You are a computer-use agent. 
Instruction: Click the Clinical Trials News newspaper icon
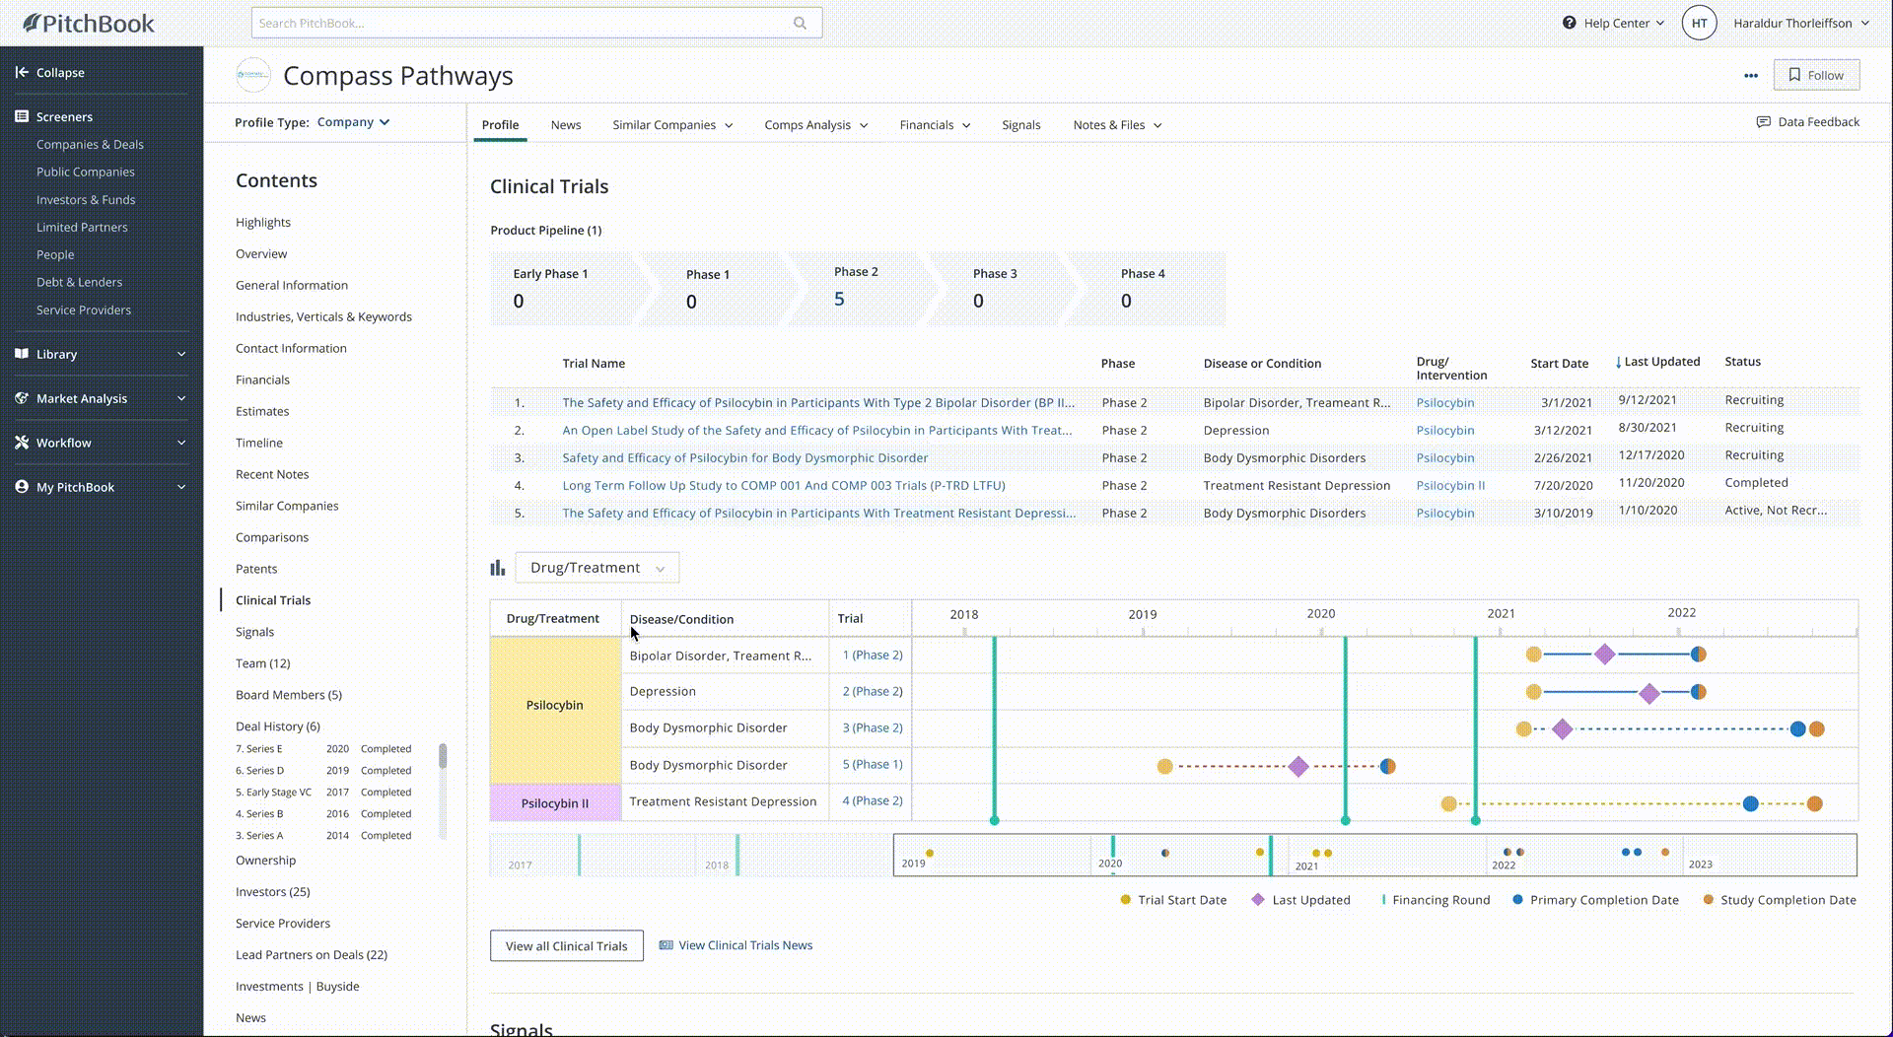(666, 945)
